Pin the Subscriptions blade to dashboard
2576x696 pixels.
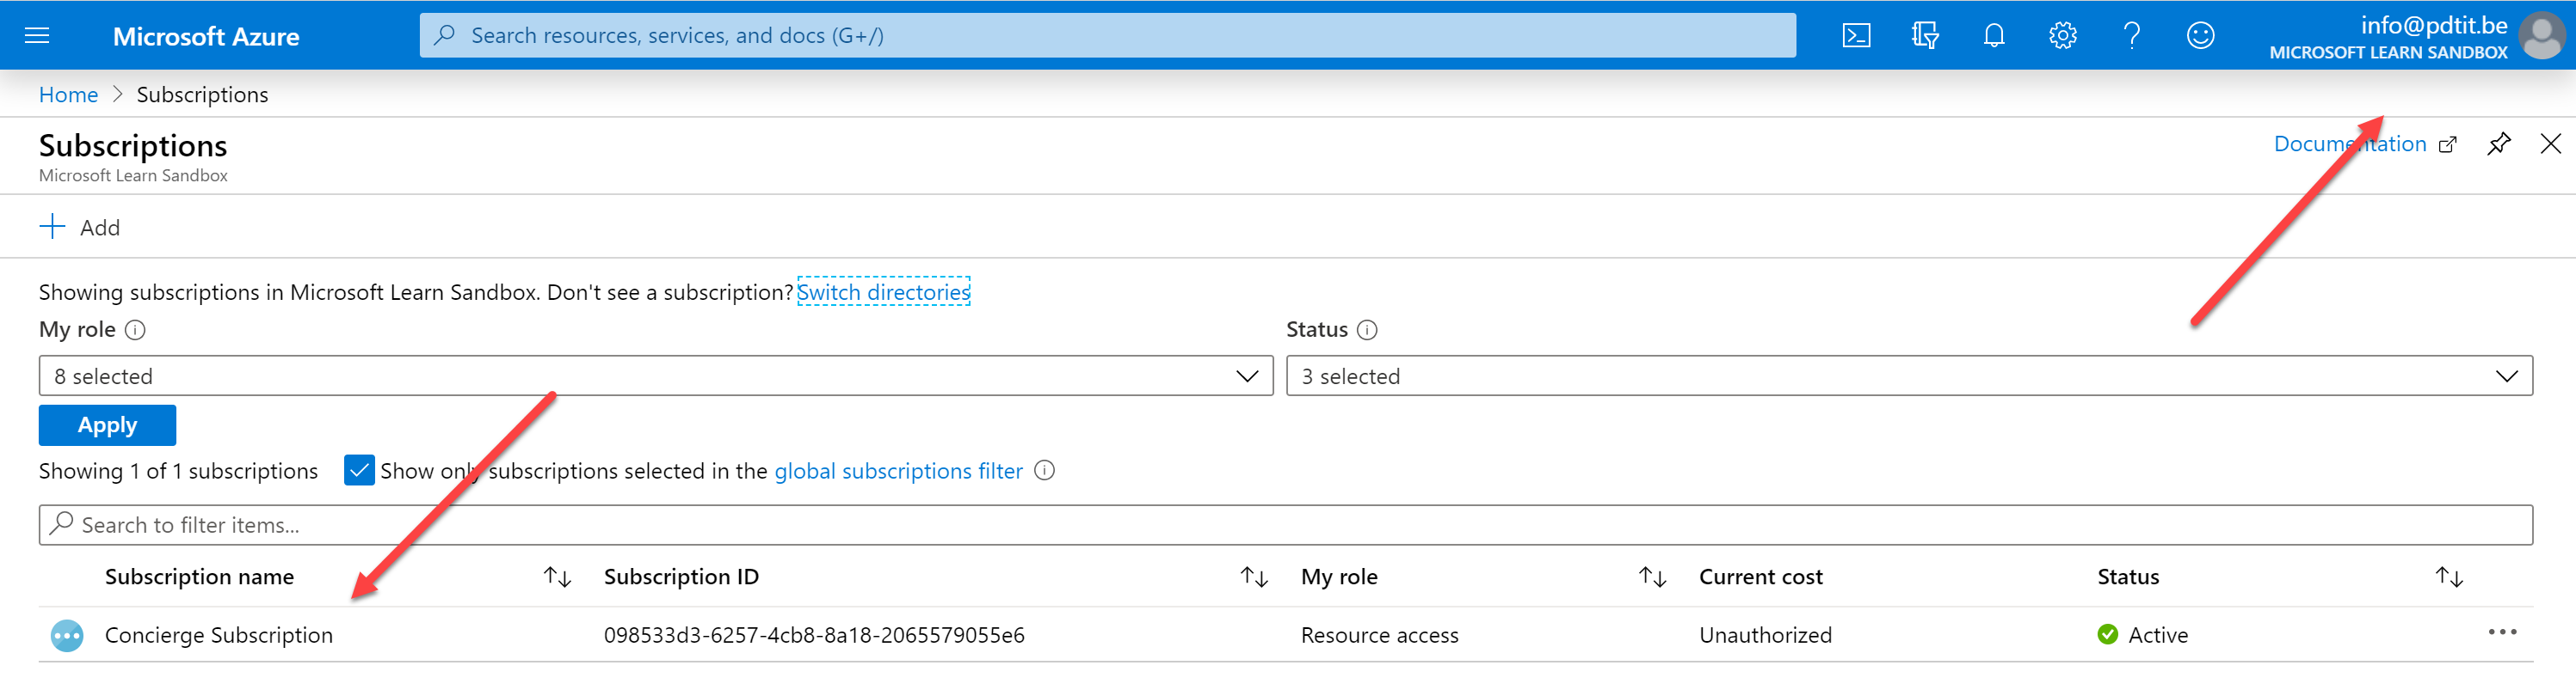[x=2498, y=143]
